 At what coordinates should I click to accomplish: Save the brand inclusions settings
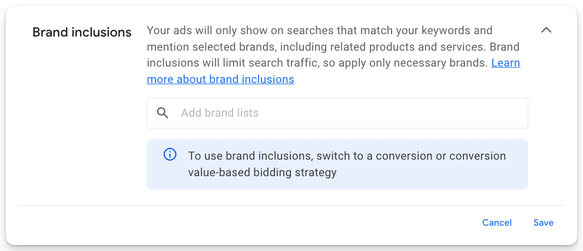(543, 223)
